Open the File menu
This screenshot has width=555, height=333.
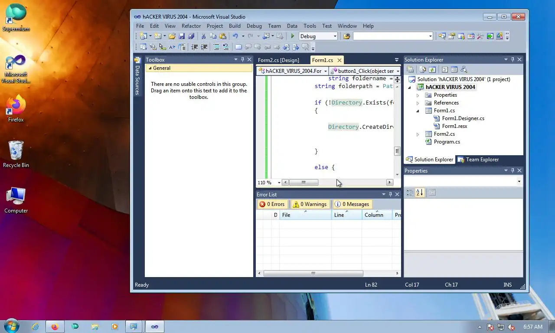[140, 26]
